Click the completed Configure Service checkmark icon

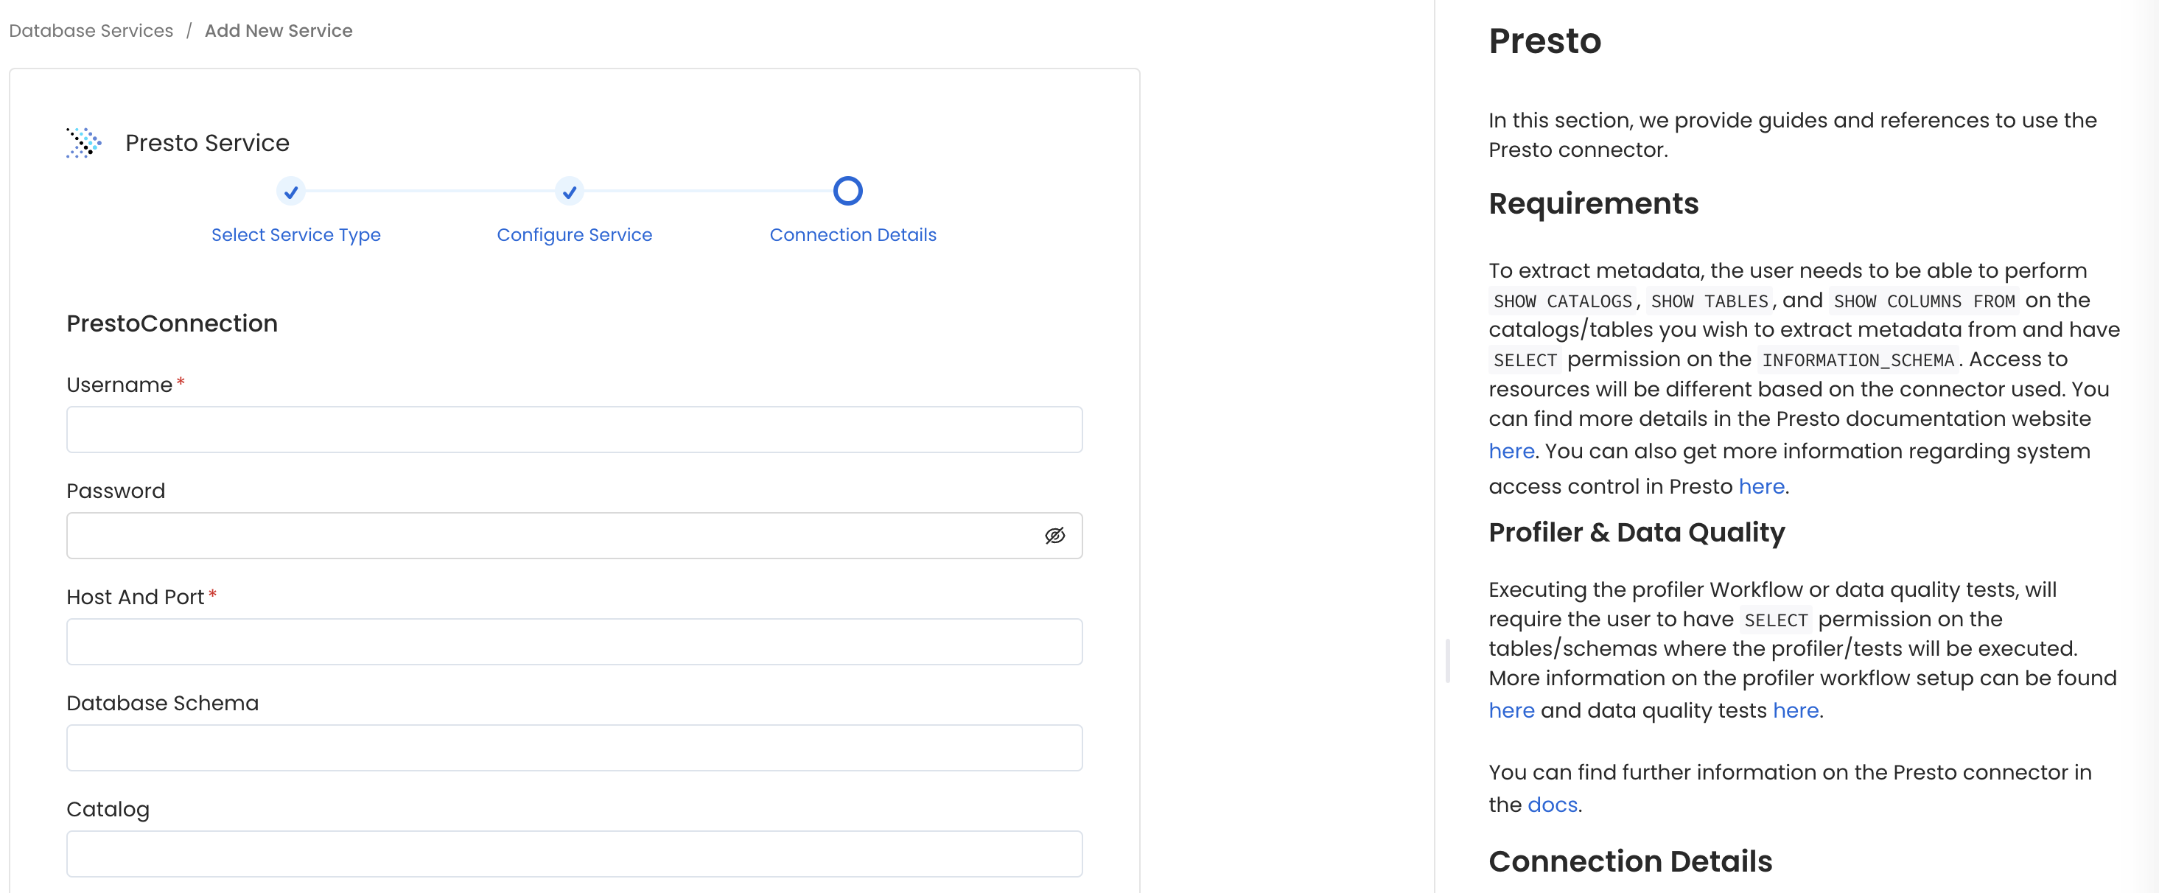569,192
